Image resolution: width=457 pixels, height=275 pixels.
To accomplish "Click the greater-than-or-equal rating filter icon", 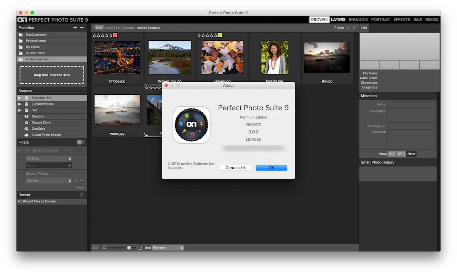I will pyautogui.click(x=34, y=151).
